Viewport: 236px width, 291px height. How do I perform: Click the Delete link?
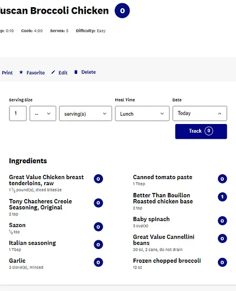click(x=88, y=72)
